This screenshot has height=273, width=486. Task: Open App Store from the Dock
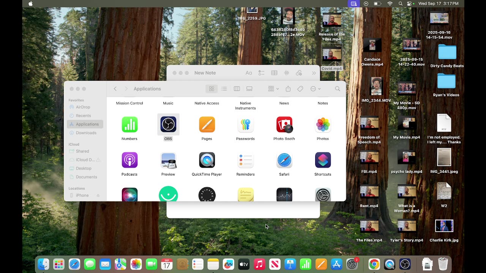tap(336, 264)
